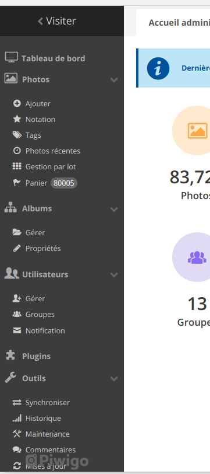Screen dimensions: 210x474
Task: Open the Notification page
Action: point(45,330)
